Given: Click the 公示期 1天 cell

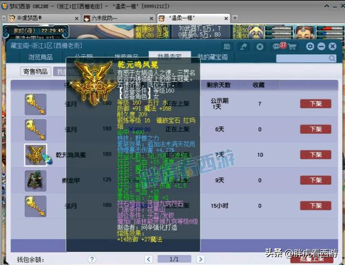Looking at the screenshot, I should (219, 104).
